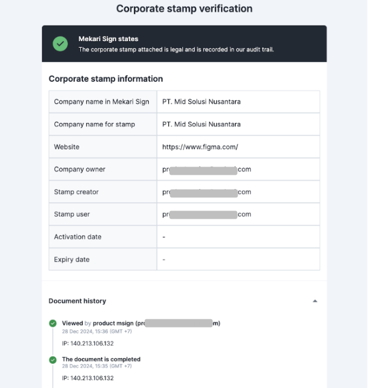
Task: Select the Stamp creator email value
Action: [x=207, y=192]
